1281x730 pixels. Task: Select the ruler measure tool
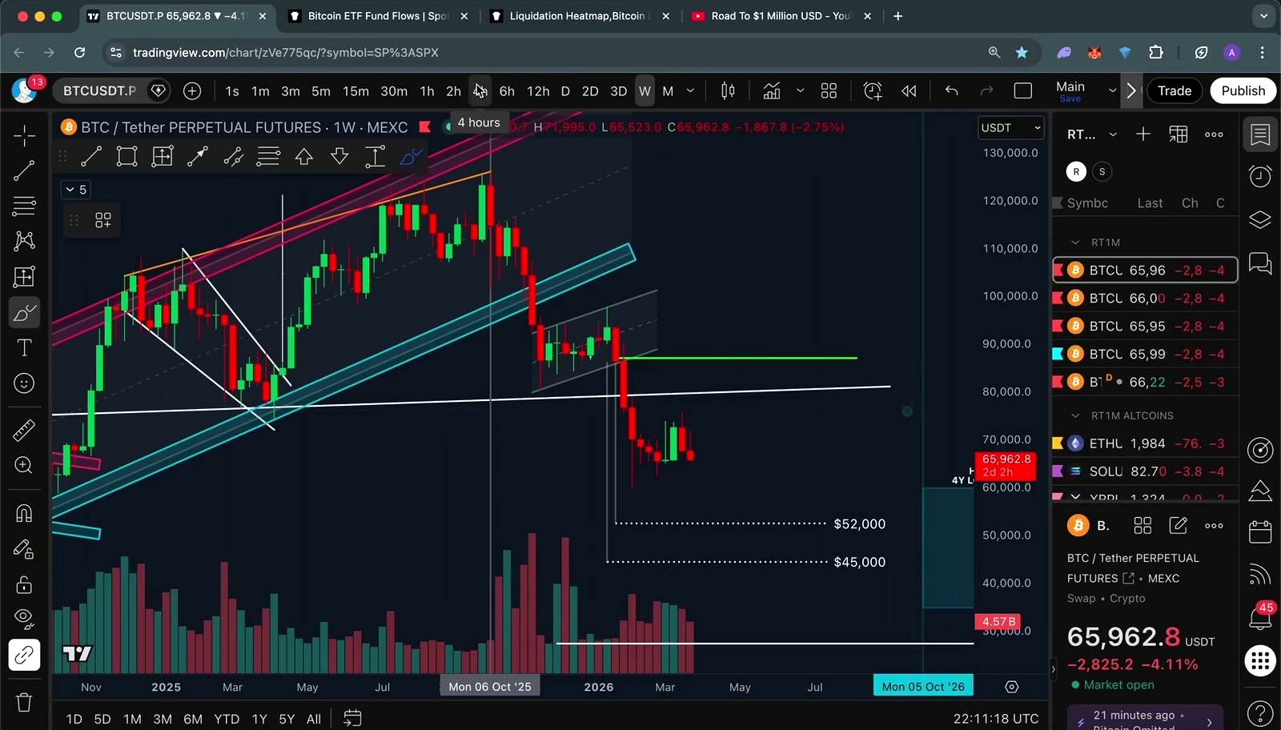coord(24,431)
